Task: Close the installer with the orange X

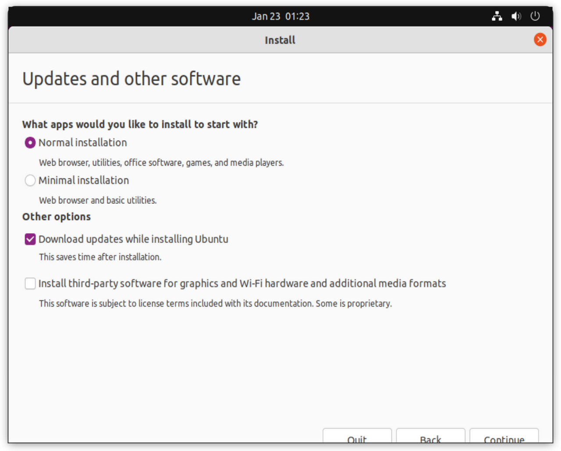Action: [x=540, y=40]
